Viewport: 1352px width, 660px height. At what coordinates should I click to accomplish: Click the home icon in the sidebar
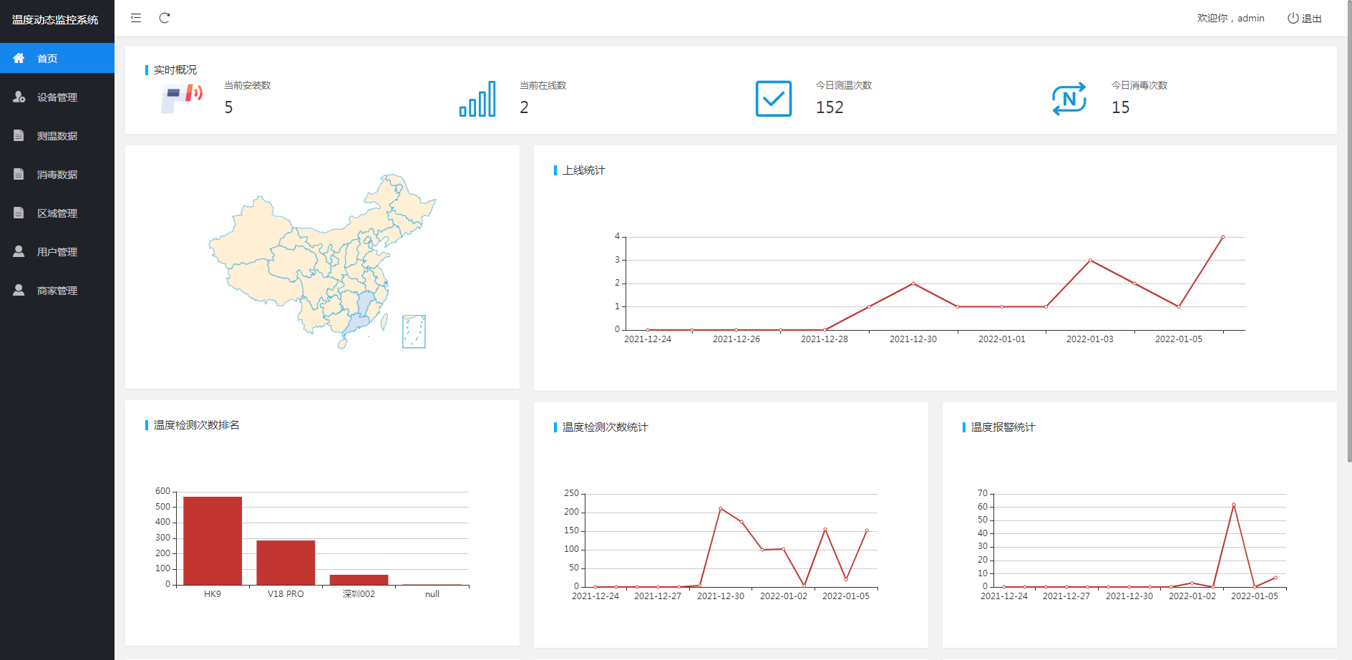click(19, 58)
